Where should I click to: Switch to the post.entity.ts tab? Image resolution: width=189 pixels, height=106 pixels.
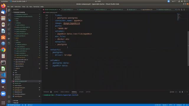point(68,10)
